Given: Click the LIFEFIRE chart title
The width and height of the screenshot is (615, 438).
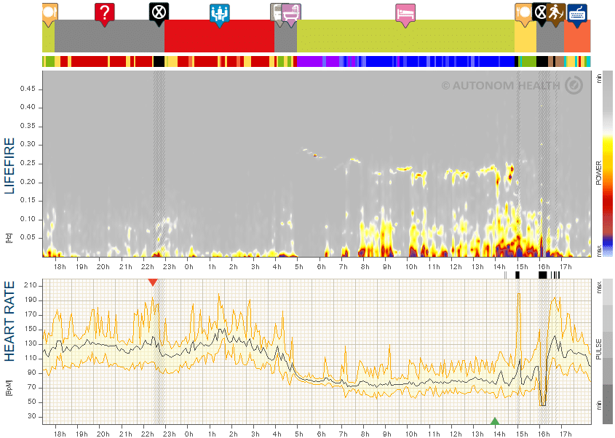Looking at the screenshot, I should click(9, 166).
